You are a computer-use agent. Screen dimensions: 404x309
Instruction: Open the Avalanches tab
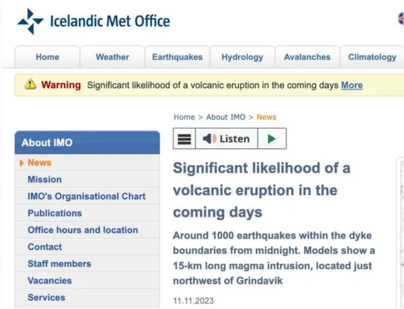coord(307,57)
